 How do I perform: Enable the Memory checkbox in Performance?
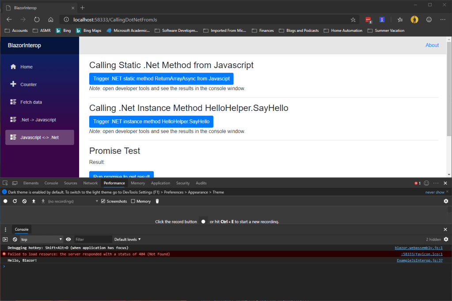133,201
